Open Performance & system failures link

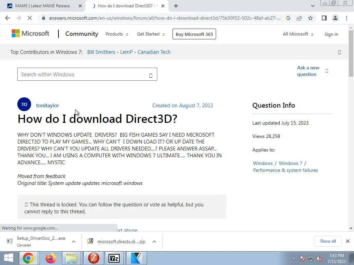click(x=285, y=170)
